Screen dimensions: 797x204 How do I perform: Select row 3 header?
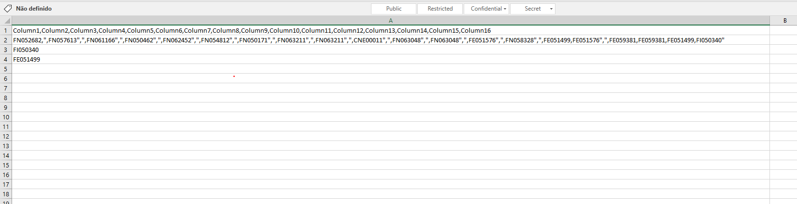[6, 50]
